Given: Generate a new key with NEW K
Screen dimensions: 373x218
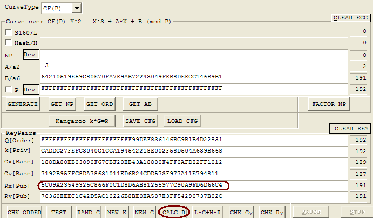Looking at the screenshot, I should (117, 212).
